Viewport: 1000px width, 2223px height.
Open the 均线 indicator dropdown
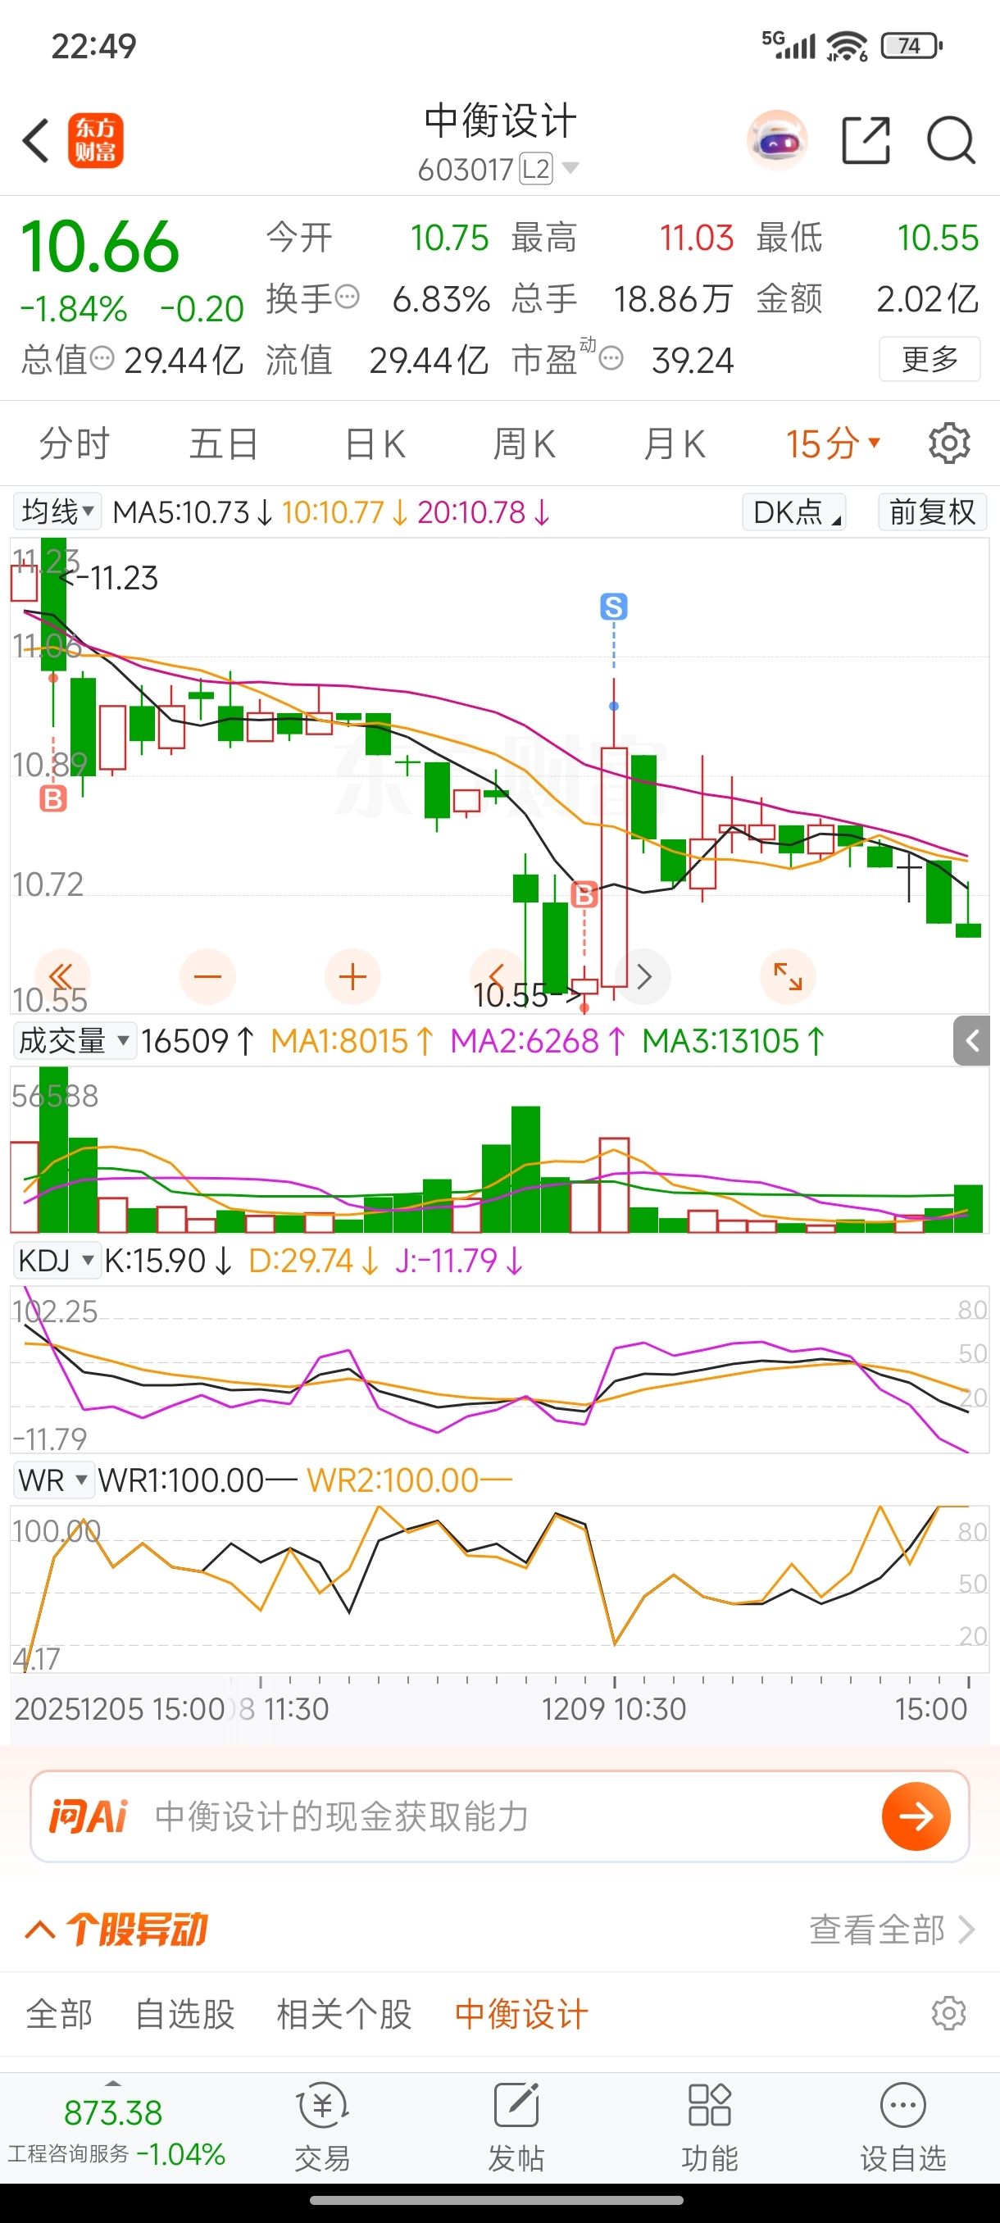tap(57, 511)
